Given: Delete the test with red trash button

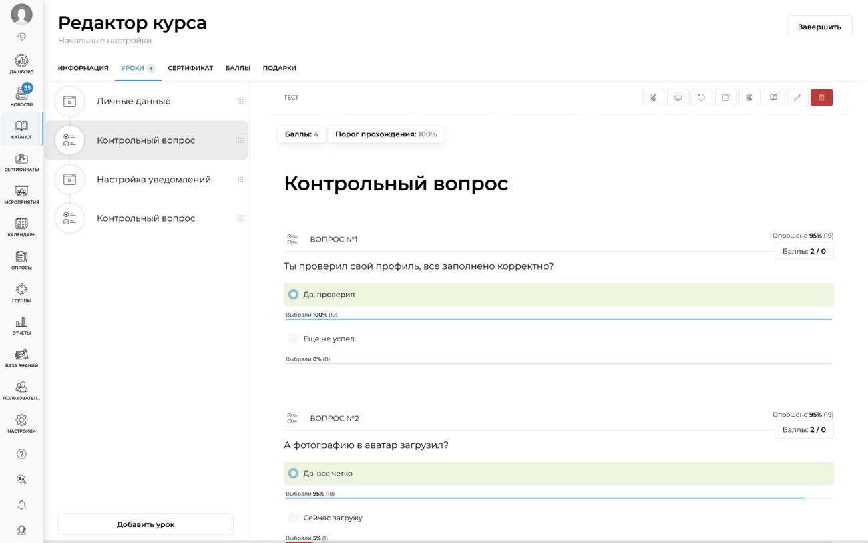Looking at the screenshot, I should (x=822, y=98).
